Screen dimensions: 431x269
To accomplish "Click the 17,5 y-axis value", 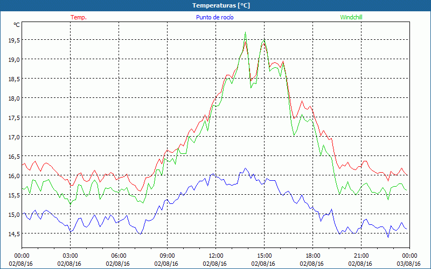I will pos(14,117).
